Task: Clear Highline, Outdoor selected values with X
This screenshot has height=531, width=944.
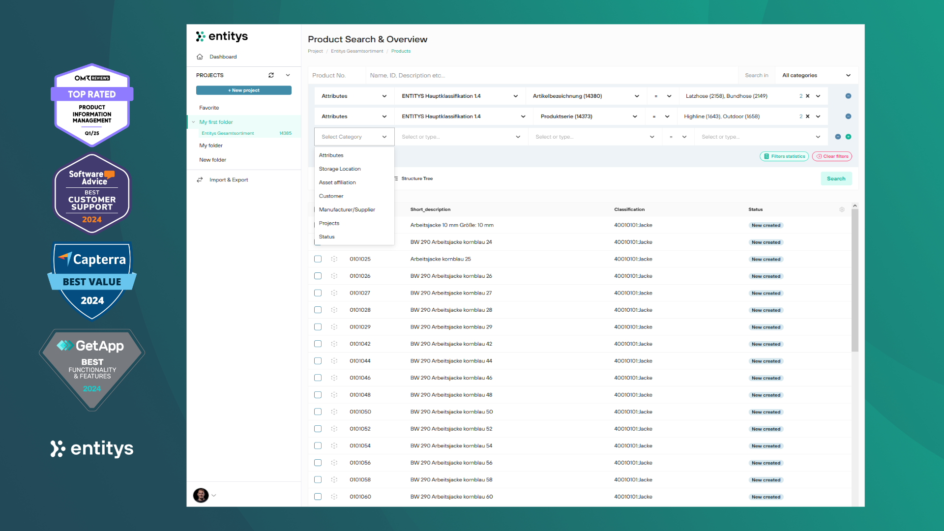Action: (x=807, y=117)
